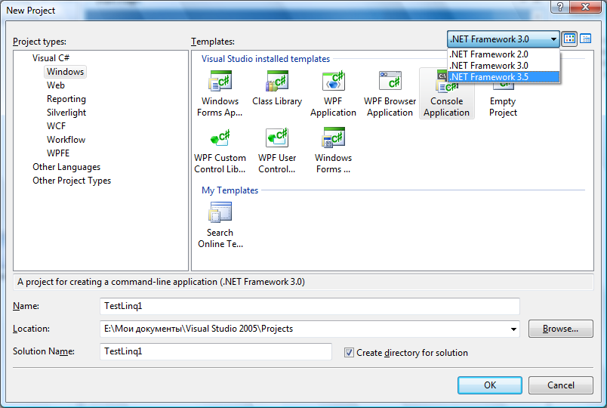
Task: Select Other Languages in project types
Action: tap(66, 167)
